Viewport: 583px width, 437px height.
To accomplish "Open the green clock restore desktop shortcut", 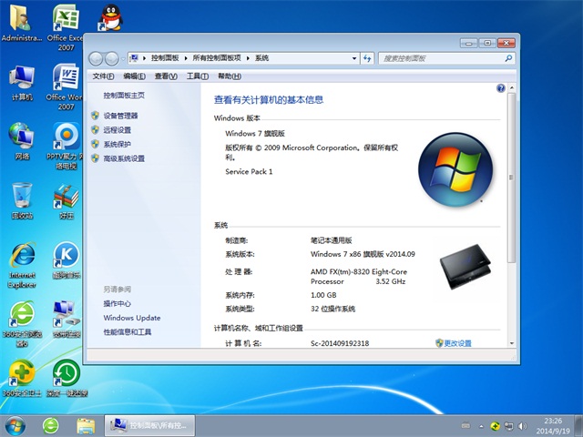I will coord(66,379).
